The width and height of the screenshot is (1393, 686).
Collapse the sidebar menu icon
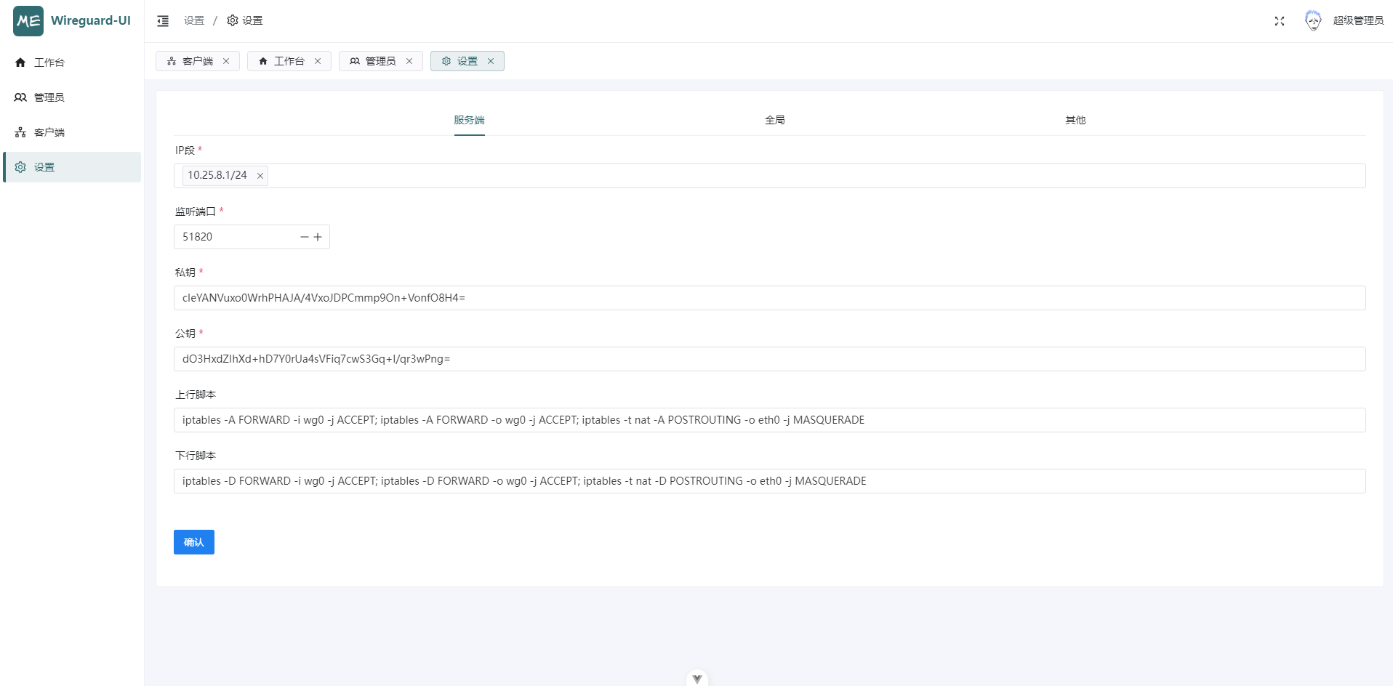coord(163,21)
